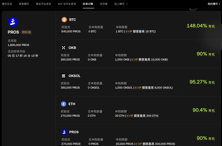
Task: Click the 90.4% 年化 rate for ETH
Action: coord(204,110)
